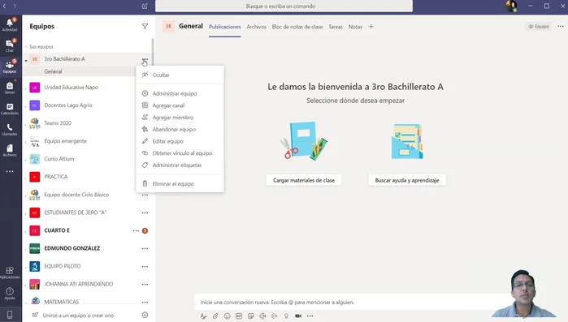568x322 pixels.
Task: Start a new chat with compose icon
Action: pos(145,6)
